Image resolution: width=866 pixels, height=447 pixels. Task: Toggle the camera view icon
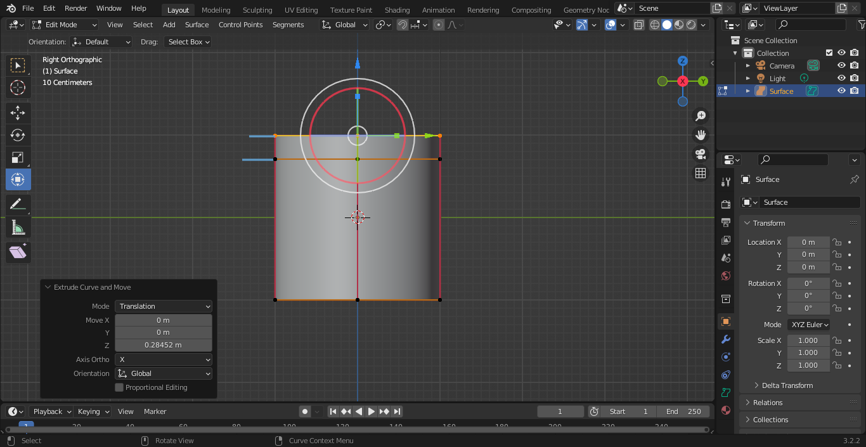(701, 154)
